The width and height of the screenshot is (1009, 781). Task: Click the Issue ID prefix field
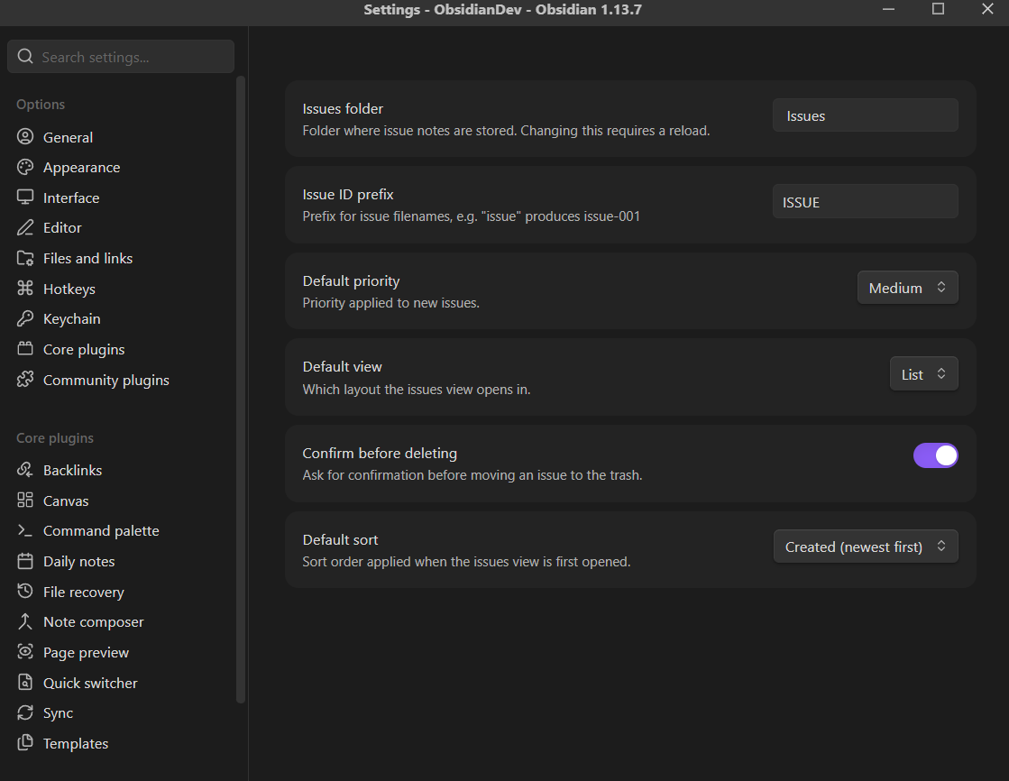pos(866,202)
